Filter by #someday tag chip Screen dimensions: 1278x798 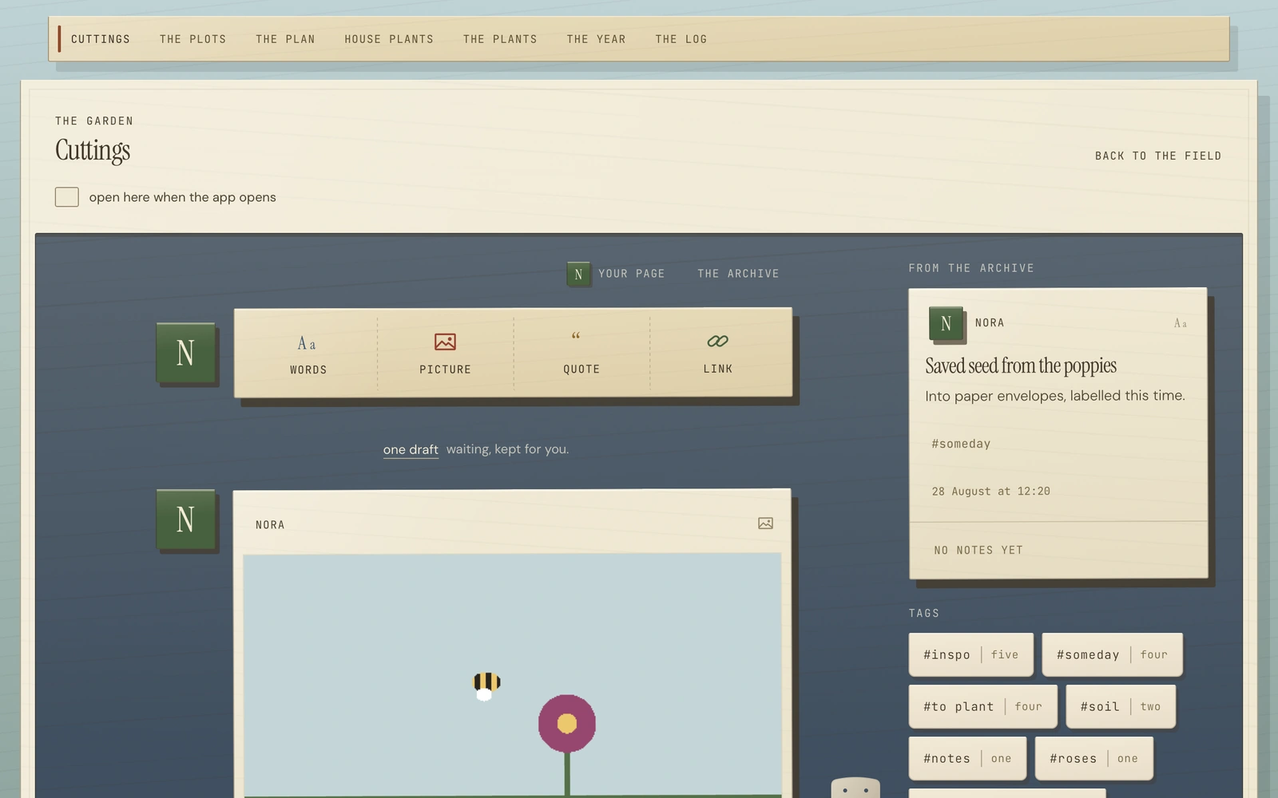pyautogui.click(x=1112, y=654)
